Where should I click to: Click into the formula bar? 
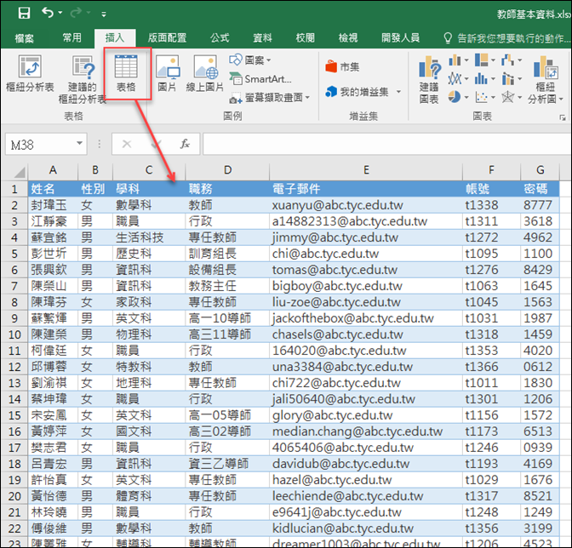point(386,145)
